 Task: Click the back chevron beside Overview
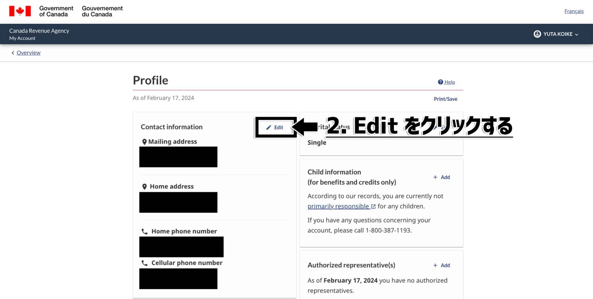tap(12, 53)
